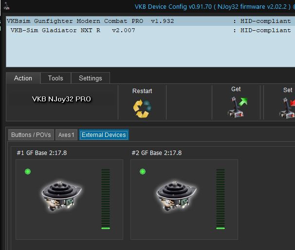The height and width of the screenshot is (250, 295).
Task: Select the #2 GF Base gimbal image
Action: [x=176, y=196]
